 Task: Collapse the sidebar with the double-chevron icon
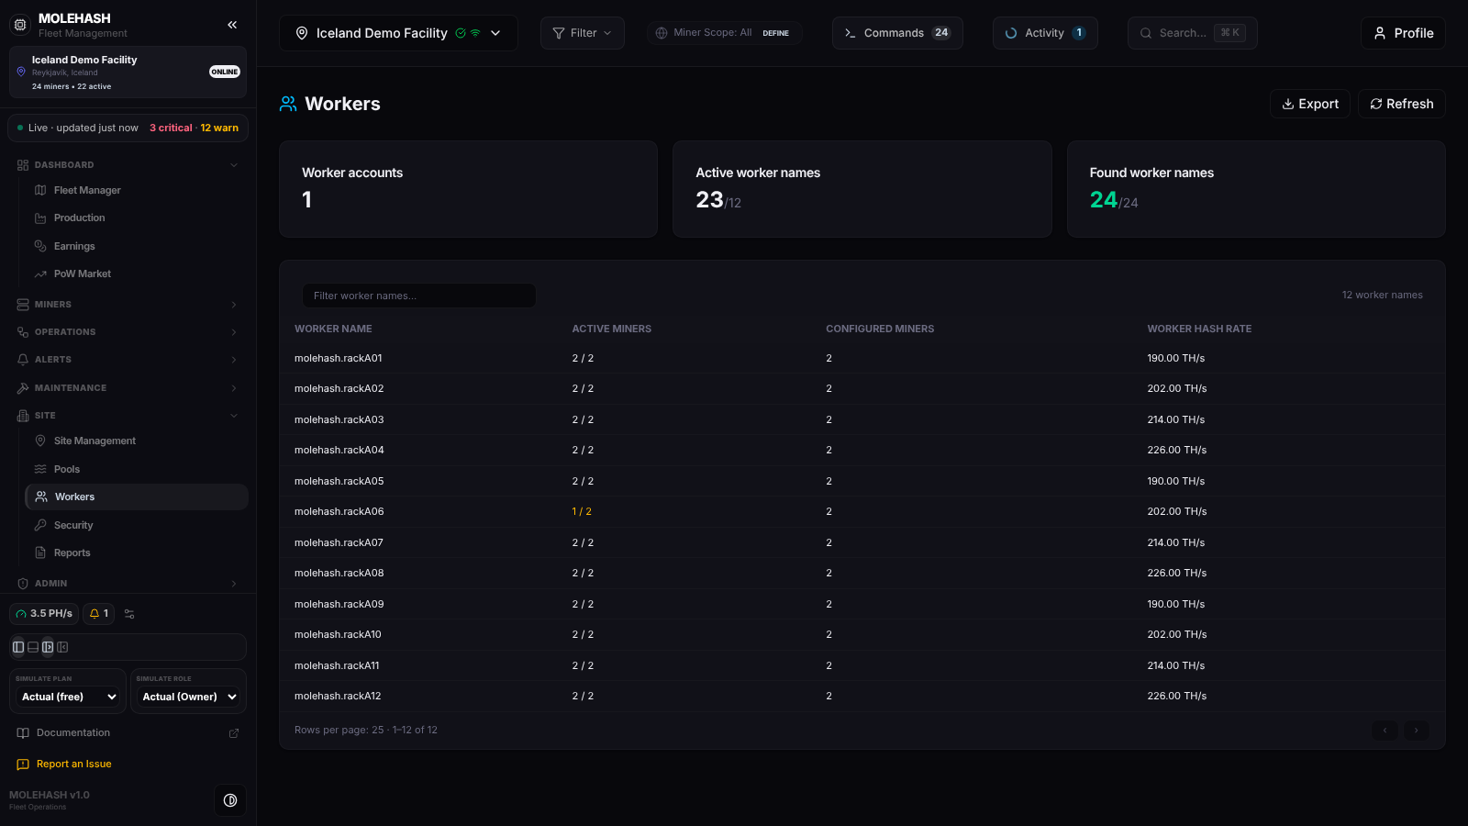point(232,25)
